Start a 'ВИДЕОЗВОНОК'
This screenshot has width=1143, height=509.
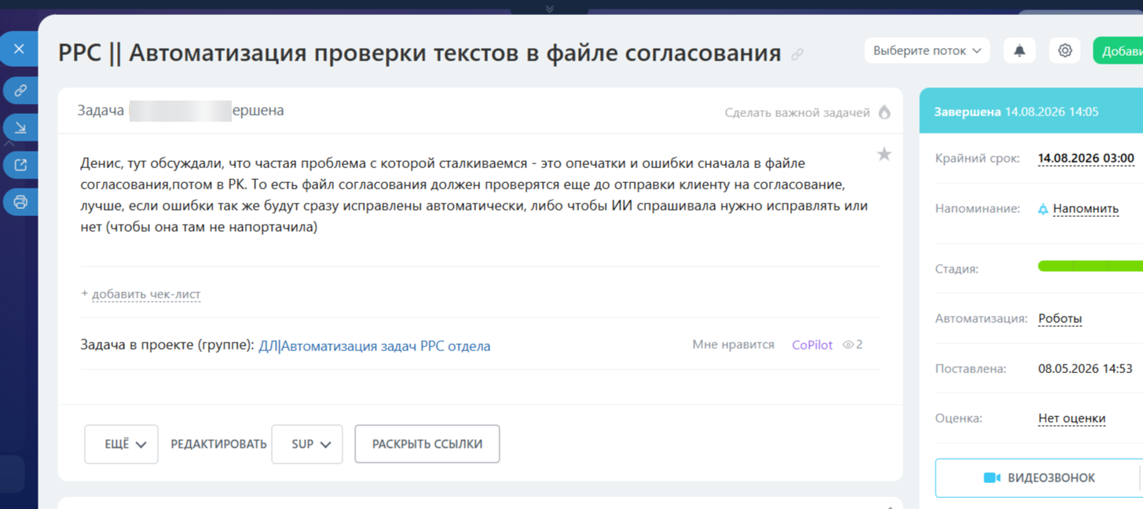pyautogui.click(x=1038, y=478)
